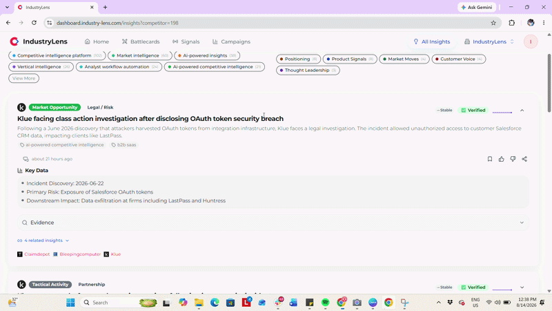Open a new browser tab
The height and width of the screenshot is (311, 552).
click(x=106, y=7)
